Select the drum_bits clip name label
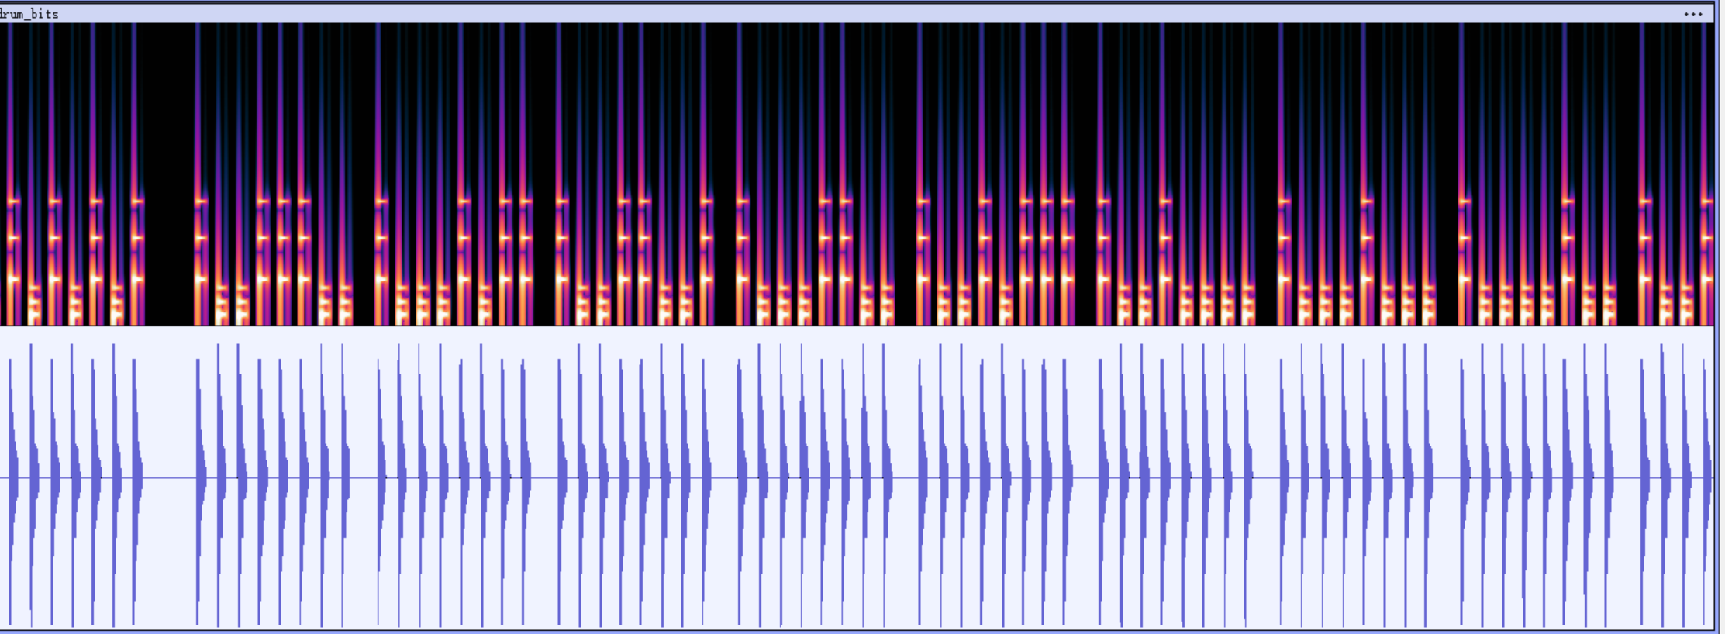The width and height of the screenshot is (1725, 634). coord(29,14)
